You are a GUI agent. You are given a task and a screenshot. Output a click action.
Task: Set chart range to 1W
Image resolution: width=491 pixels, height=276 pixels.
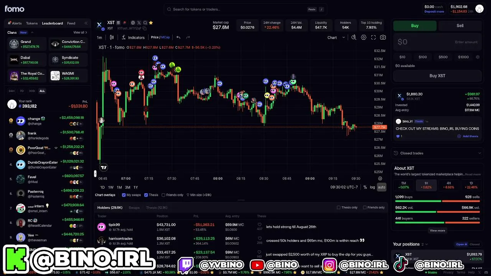point(110,187)
